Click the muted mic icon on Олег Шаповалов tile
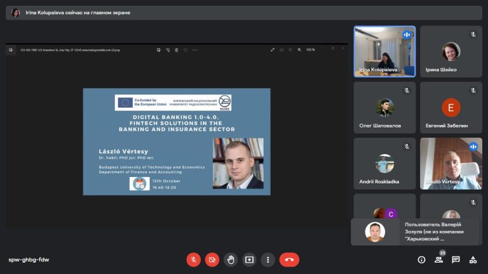 tap(407, 91)
